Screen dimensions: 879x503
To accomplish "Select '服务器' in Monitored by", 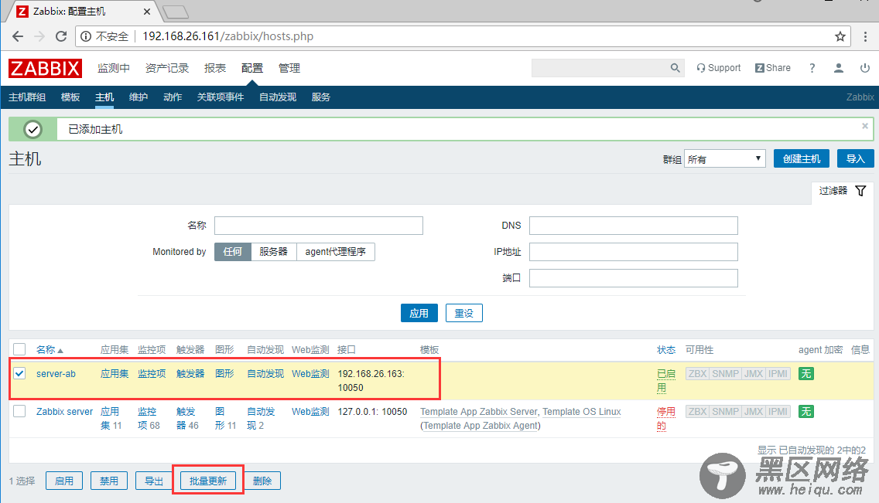I will (x=274, y=252).
